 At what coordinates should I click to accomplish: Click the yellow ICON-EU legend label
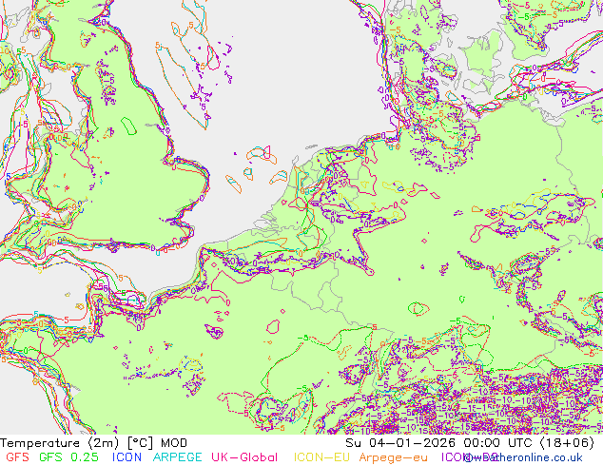pos(321,457)
